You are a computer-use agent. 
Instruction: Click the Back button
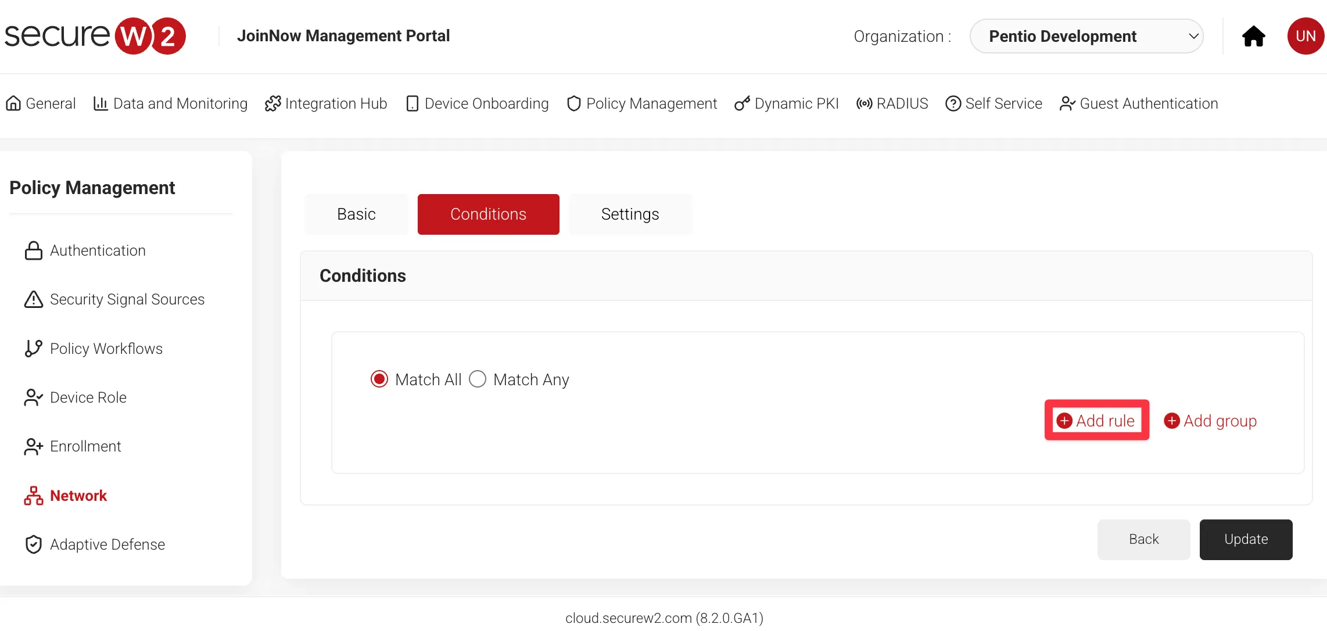tap(1143, 539)
